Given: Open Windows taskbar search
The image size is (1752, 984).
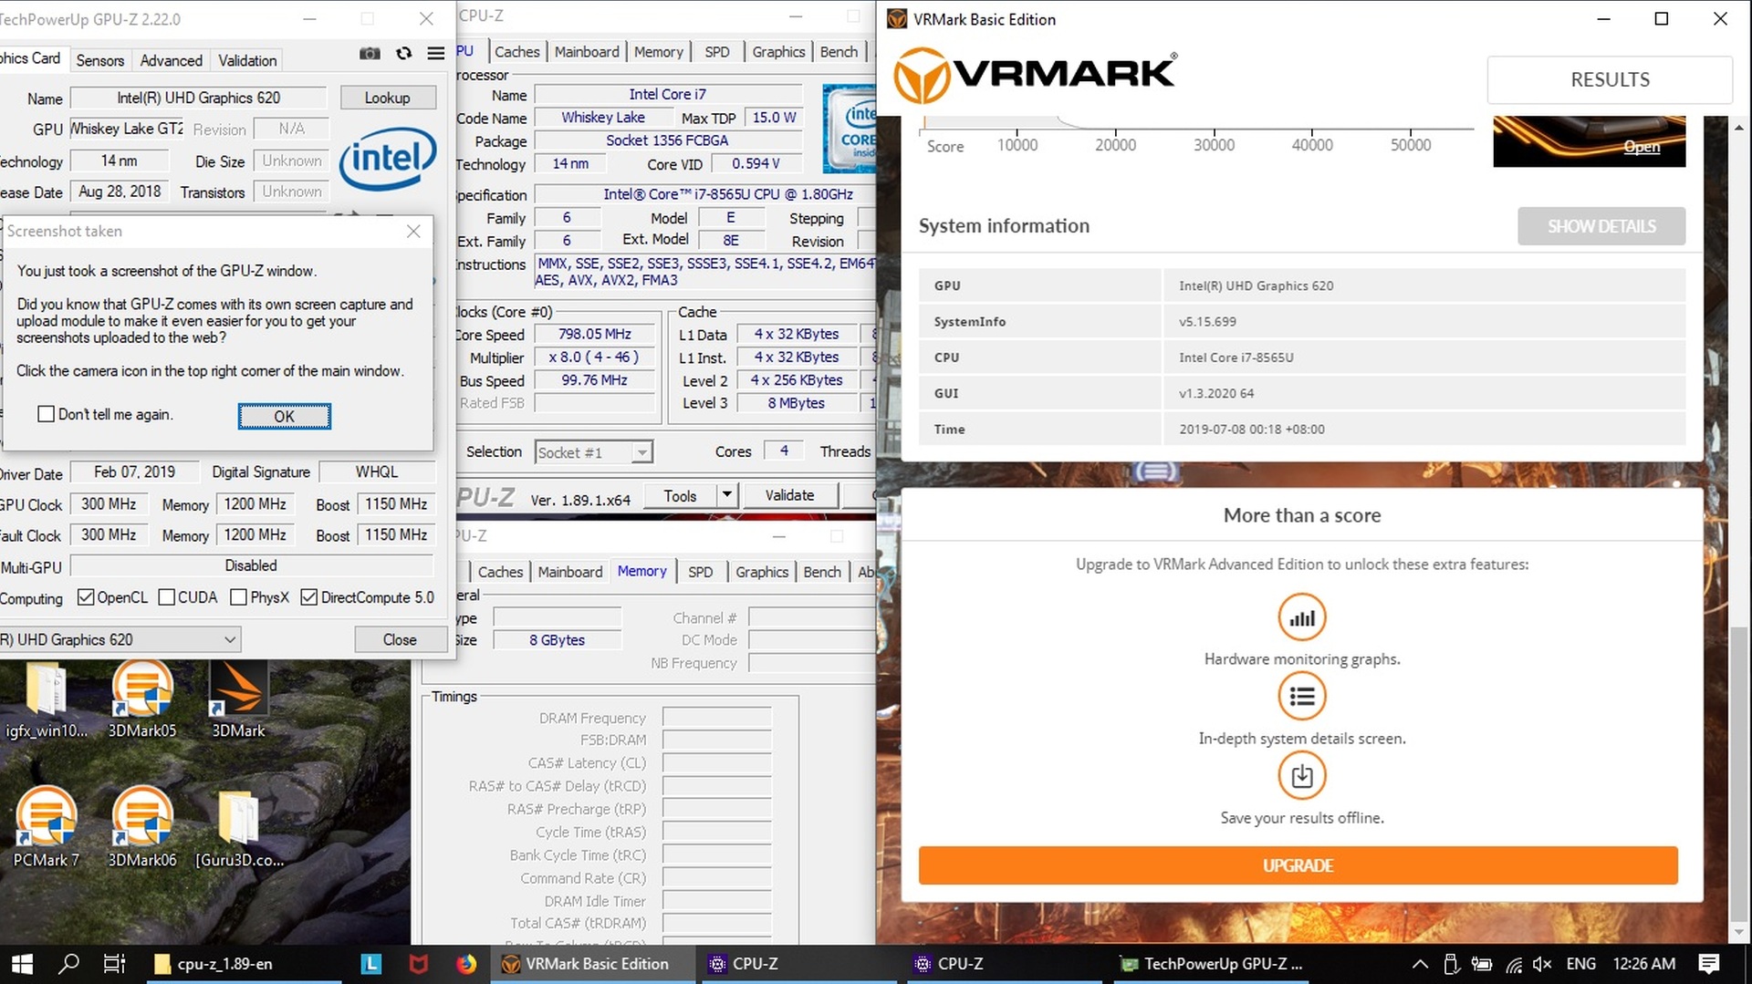Looking at the screenshot, I should (68, 964).
